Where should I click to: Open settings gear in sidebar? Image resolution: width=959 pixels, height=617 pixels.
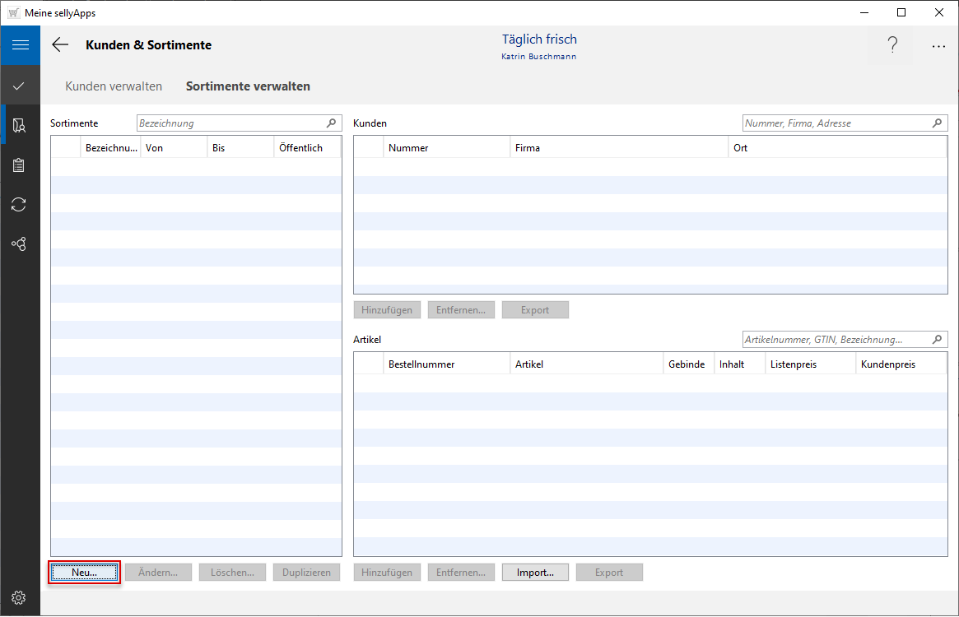(20, 597)
